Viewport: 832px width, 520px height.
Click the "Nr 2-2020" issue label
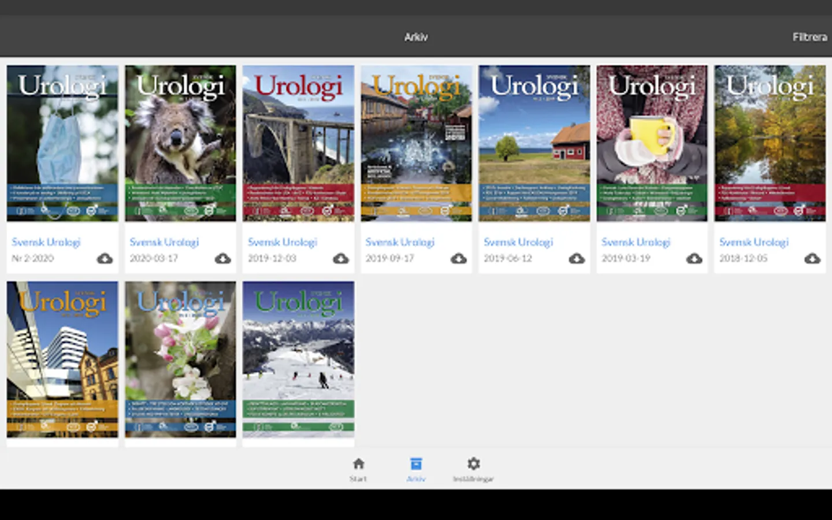pos(33,258)
